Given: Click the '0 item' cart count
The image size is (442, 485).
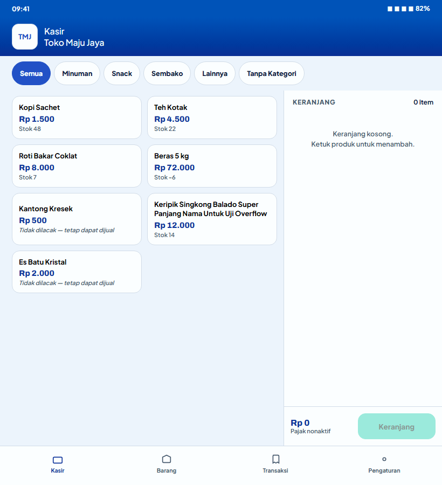Looking at the screenshot, I should [x=423, y=102].
